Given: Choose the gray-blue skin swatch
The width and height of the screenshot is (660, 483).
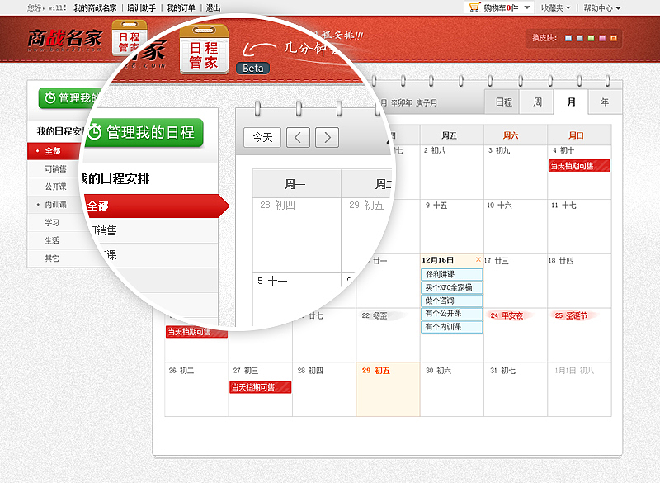Looking at the screenshot, I should (580, 38).
